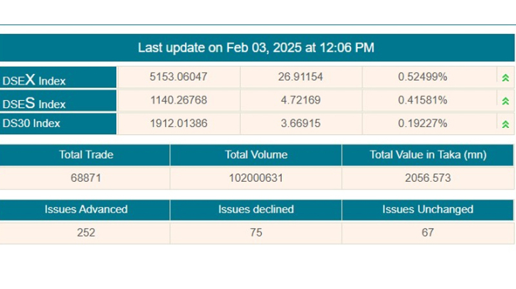Click the Total Volume column header
The height and width of the screenshot is (289, 516).
[x=256, y=155]
